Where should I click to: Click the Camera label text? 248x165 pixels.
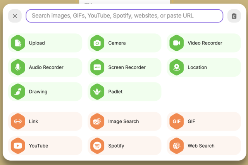[x=117, y=43]
